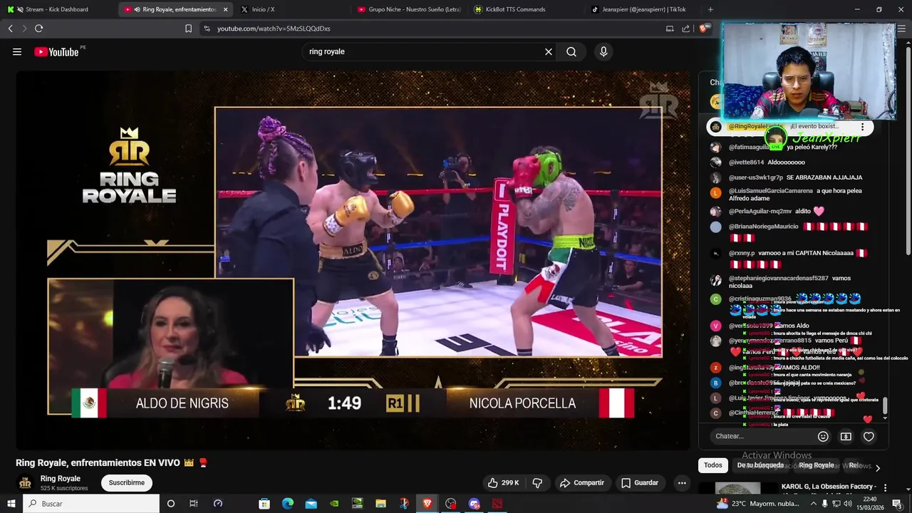Open Brave browser taskbar icon

427,504
